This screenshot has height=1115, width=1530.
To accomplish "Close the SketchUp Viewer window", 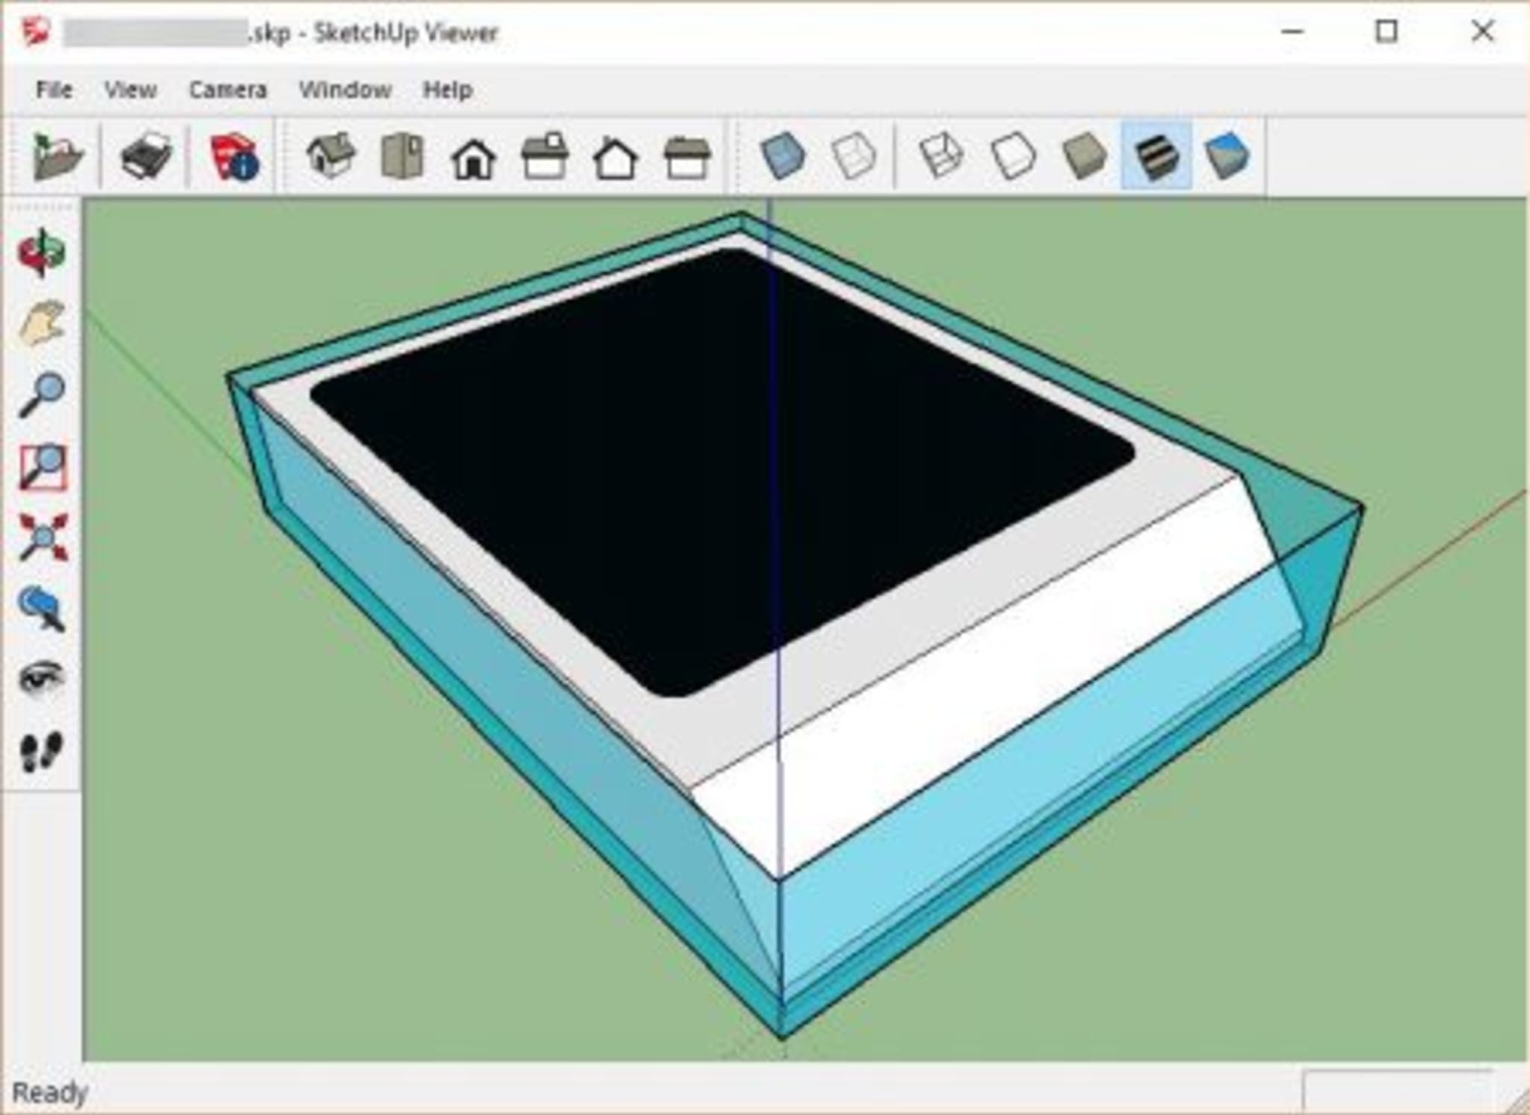I will pos(1482,31).
